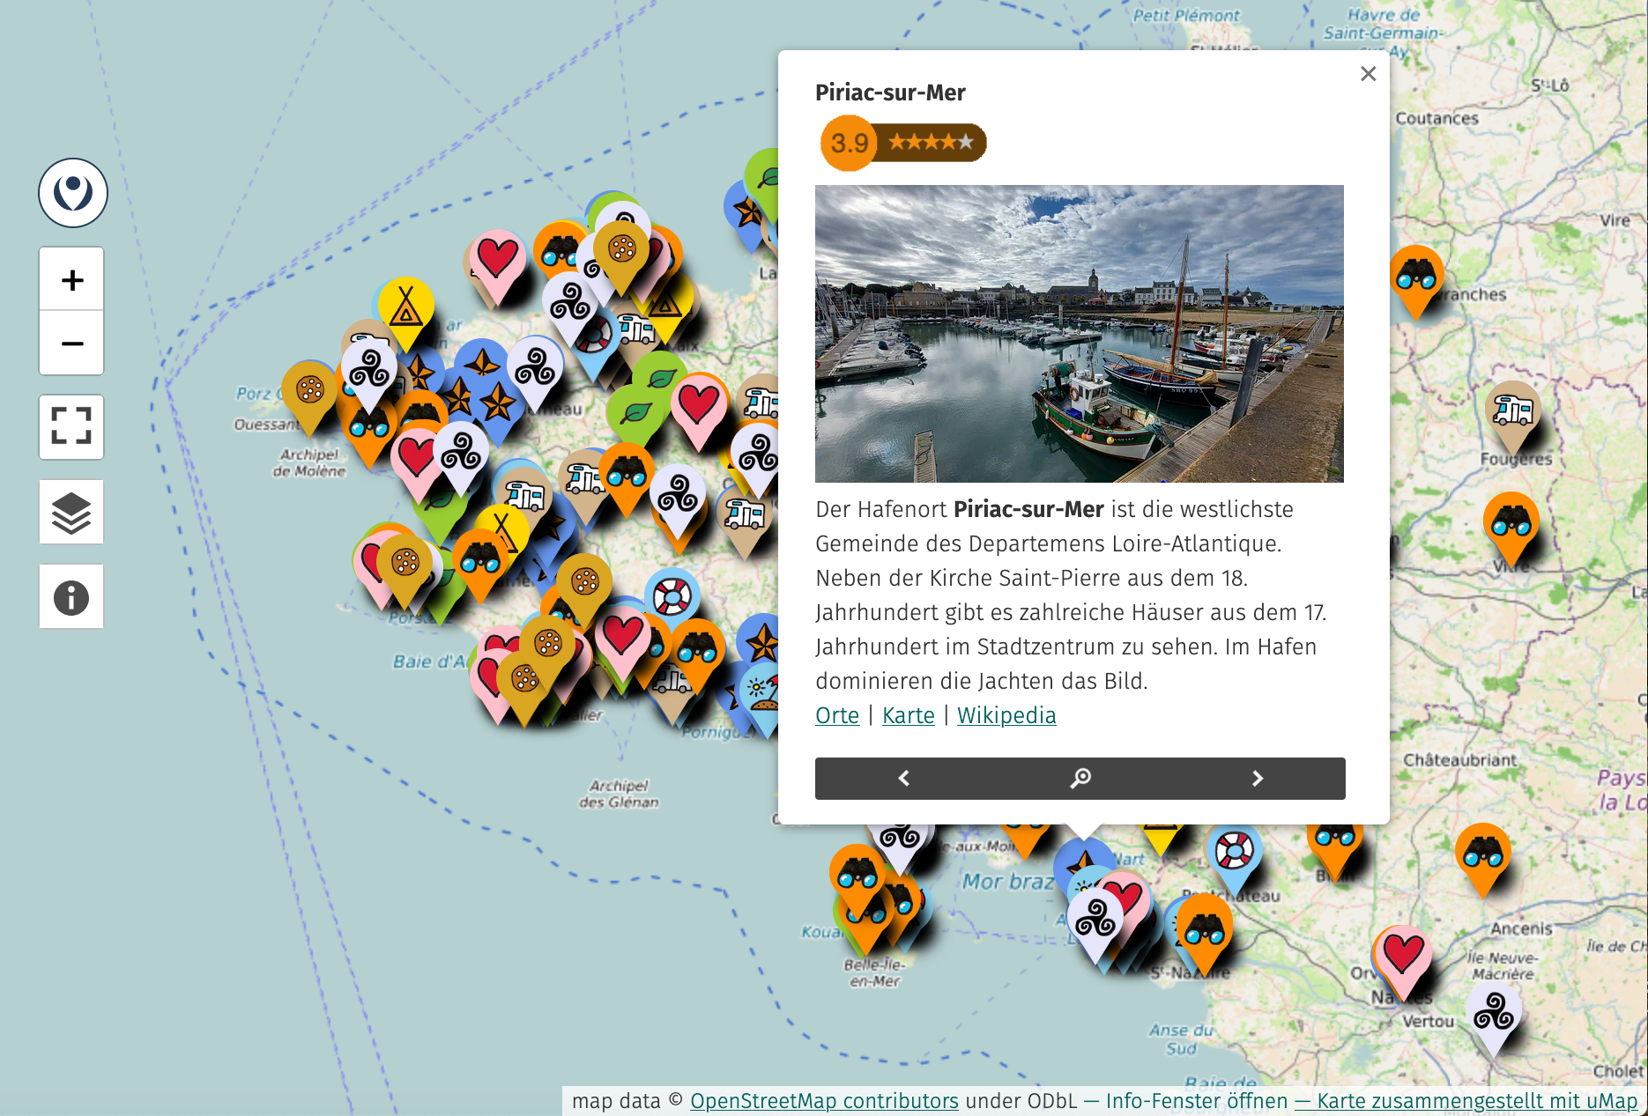1648x1116 pixels.
Task: Open the Wikipedia link
Action: point(1006,715)
